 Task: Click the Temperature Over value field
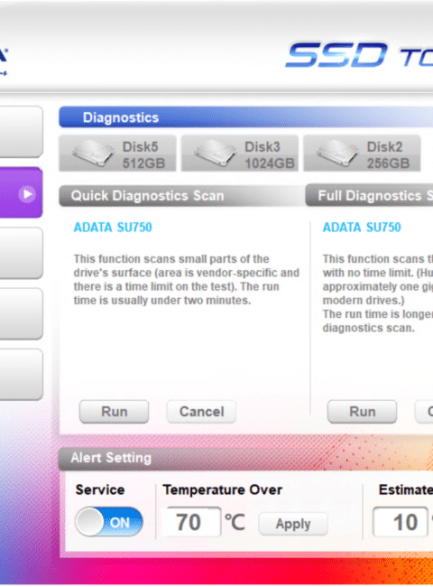193,522
